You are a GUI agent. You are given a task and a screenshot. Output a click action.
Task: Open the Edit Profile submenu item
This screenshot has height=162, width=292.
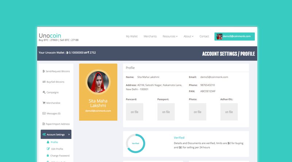(x=57, y=149)
